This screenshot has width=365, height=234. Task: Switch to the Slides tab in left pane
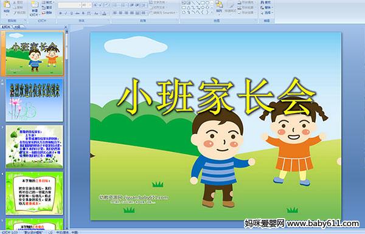(x=6, y=27)
